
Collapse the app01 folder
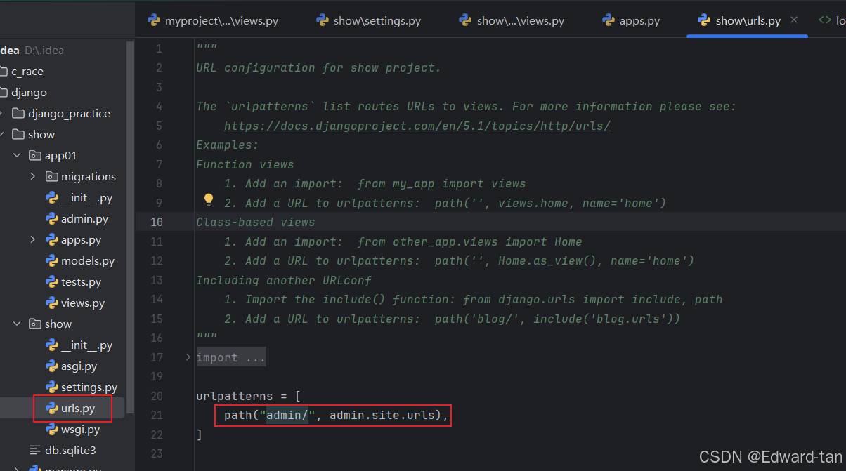17,156
